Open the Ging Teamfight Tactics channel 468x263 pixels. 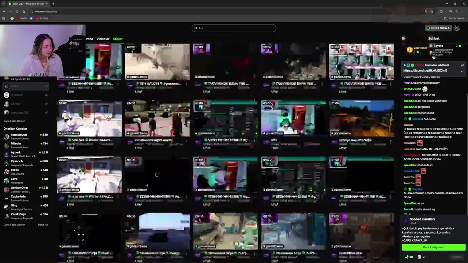[x=26, y=207]
